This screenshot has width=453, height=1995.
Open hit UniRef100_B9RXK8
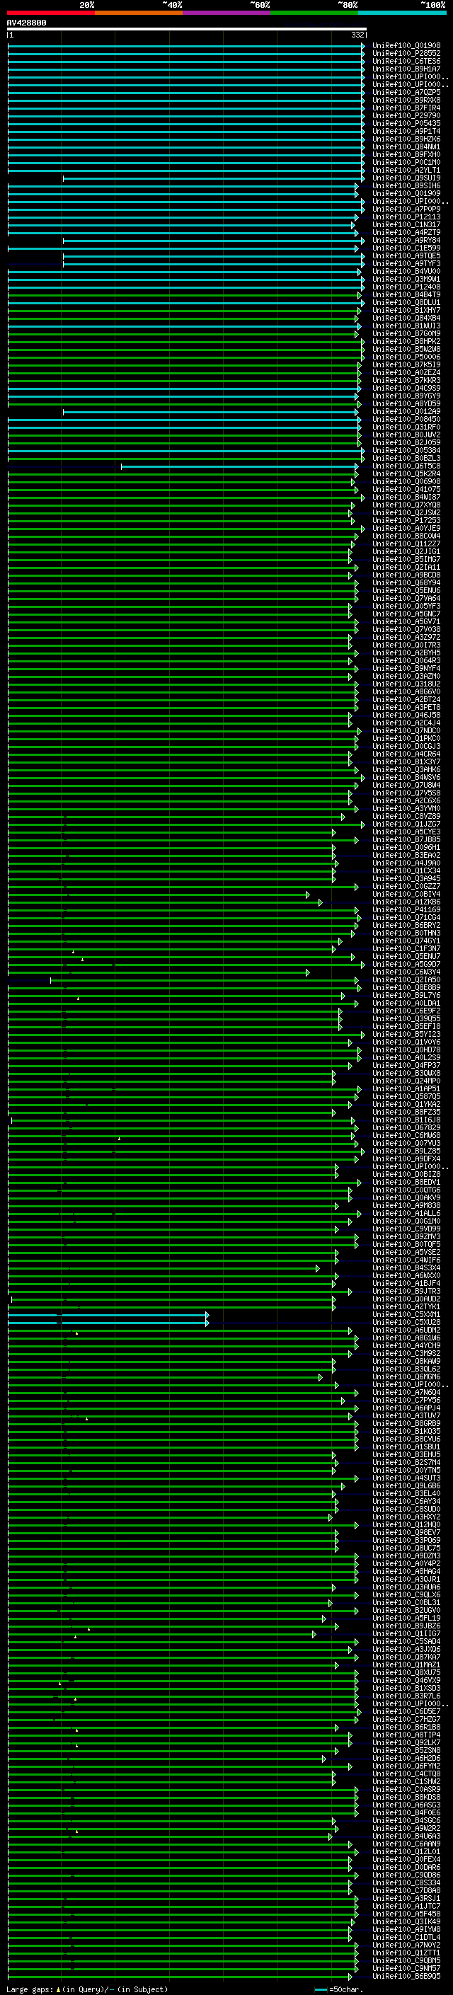(406, 100)
